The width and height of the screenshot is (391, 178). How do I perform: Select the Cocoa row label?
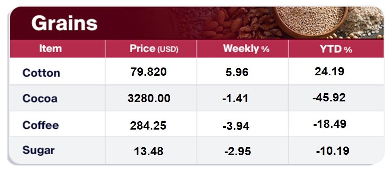click(x=40, y=99)
